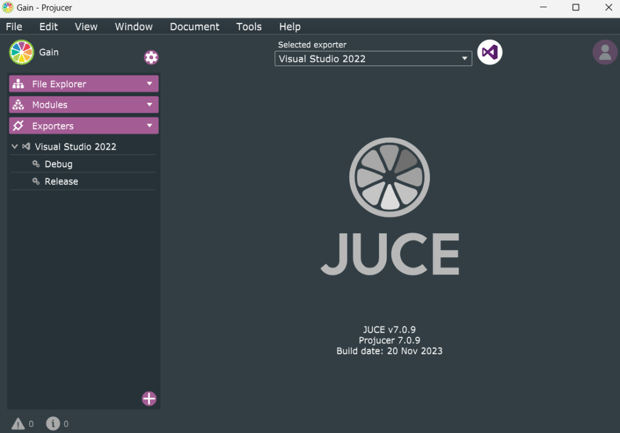The height and width of the screenshot is (433, 620).
Task: Select Visual Studio 2022 exporter row
Action: pyautogui.click(x=83, y=147)
